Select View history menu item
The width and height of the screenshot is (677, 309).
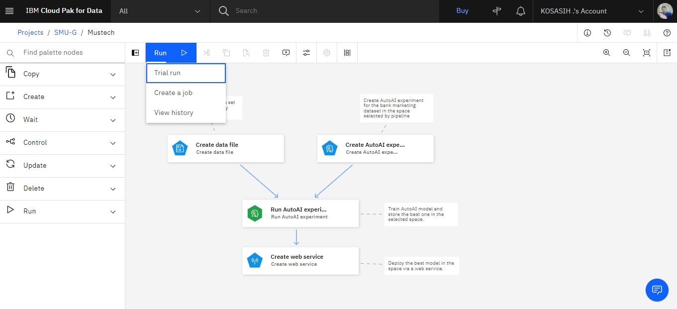tap(186, 112)
